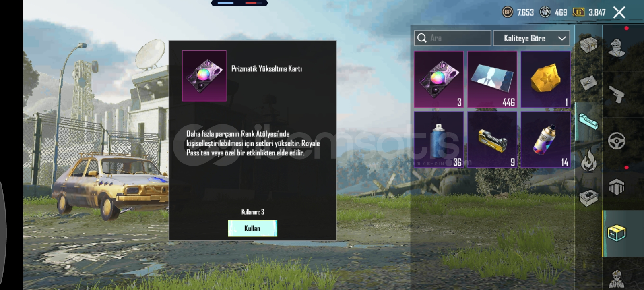
Task: Open the parachute category icon
Action: pos(617,187)
